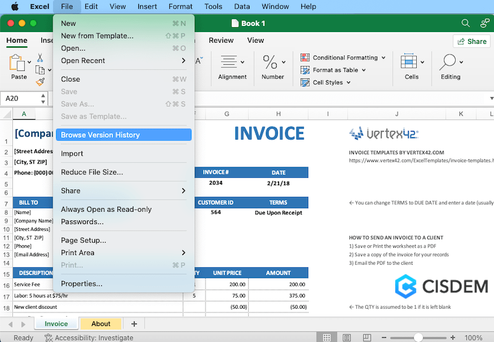
Task: Select Reduce File Size from File menu
Action: pyautogui.click(x=92, y=172)
